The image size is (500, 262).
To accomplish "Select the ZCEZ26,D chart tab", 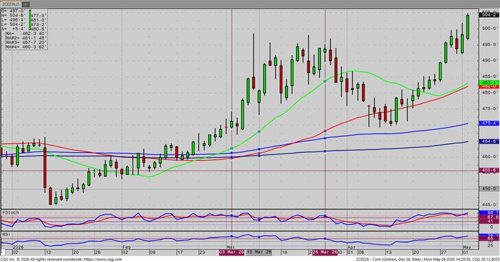I will click(x=11, y=4).
